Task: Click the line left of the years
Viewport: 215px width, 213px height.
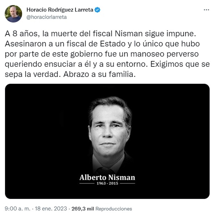Action: (x=87, y=183)
